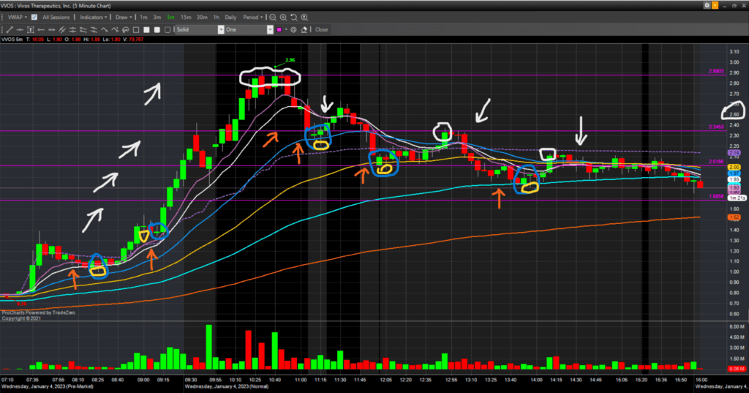Screen dimensions: 749x393
Task: Open the Period menu
Action: coord(252,16)
